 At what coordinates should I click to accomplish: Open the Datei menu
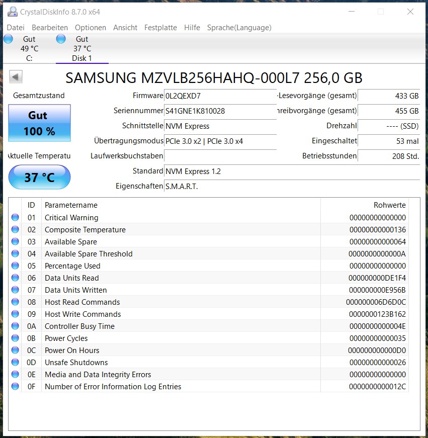(16, 28)
